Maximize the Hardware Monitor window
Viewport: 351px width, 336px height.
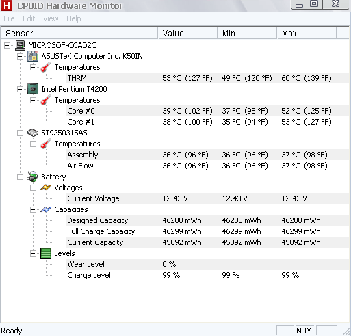click(314, 4)
